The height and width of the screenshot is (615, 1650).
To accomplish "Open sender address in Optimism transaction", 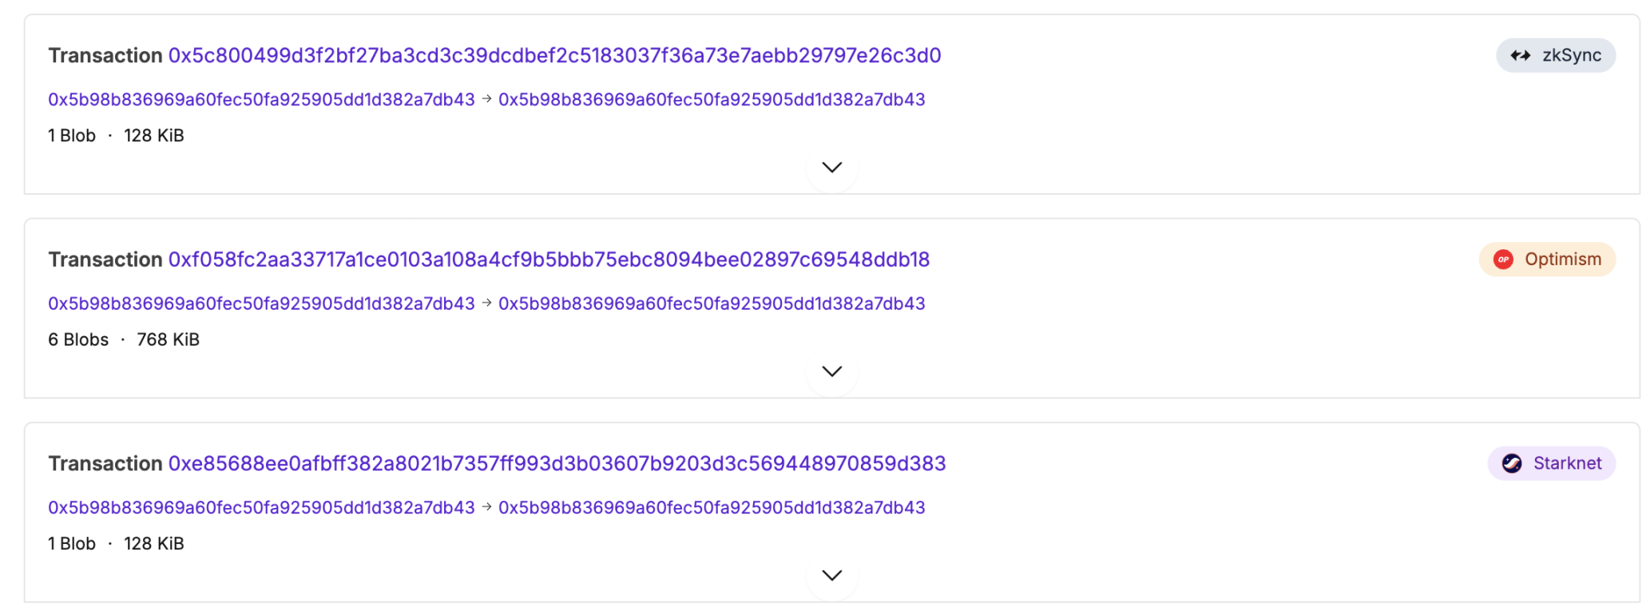I will coord(261,304).
